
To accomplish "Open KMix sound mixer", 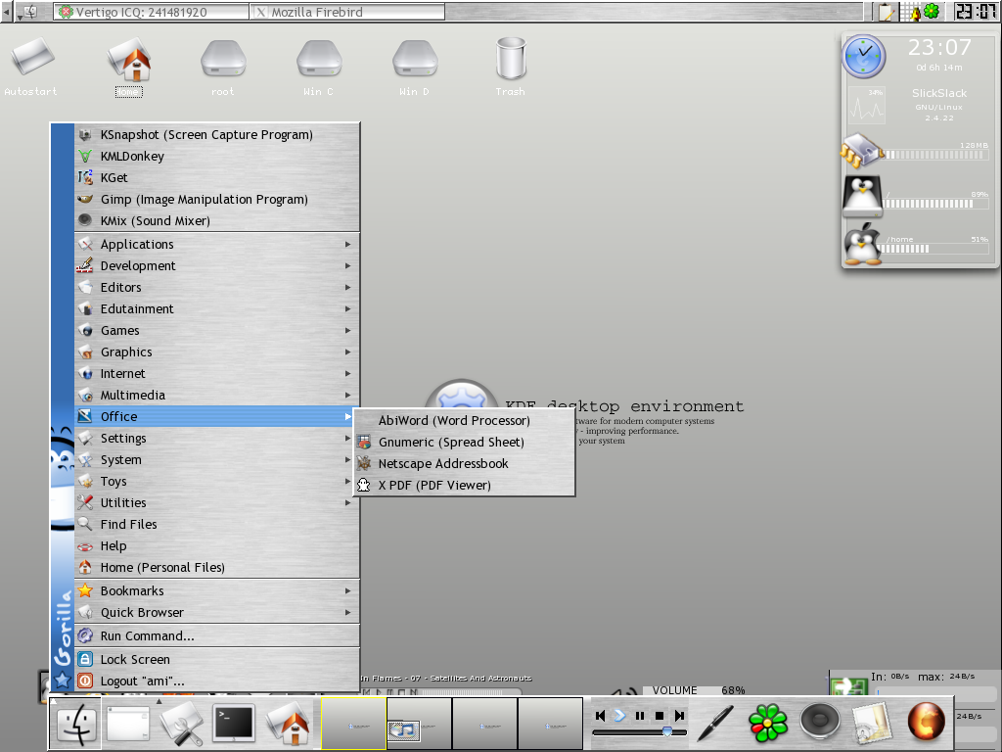I will click(217, 220).
